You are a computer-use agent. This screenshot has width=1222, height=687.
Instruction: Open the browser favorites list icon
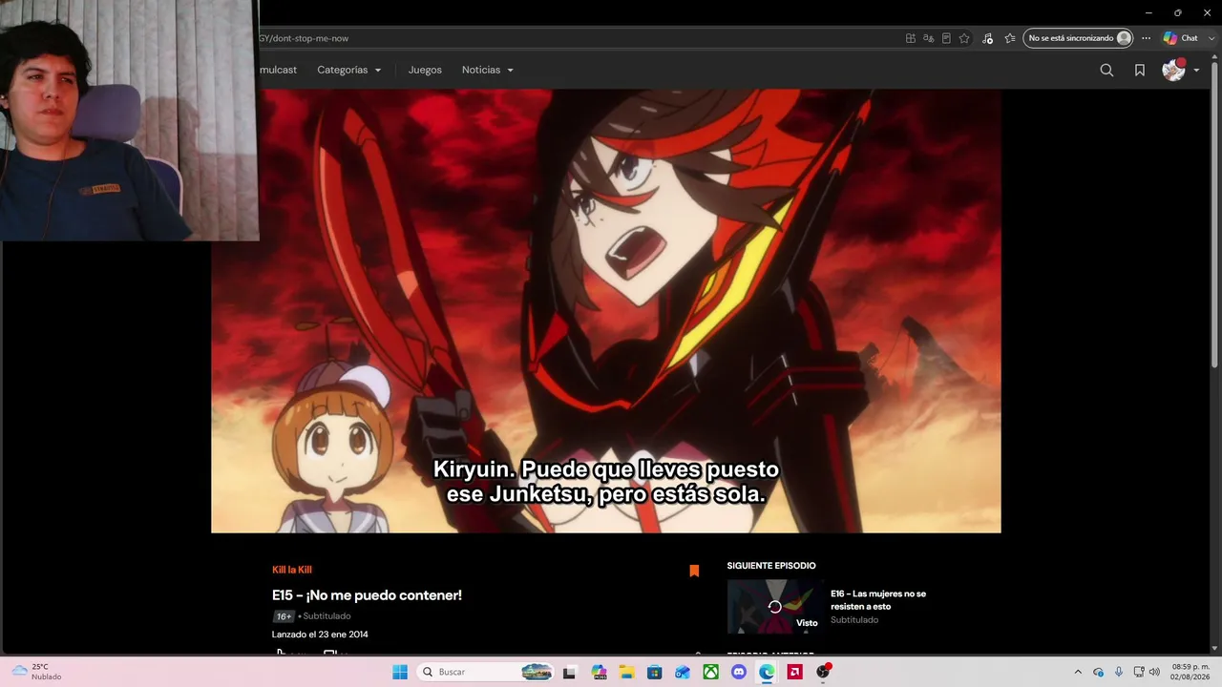(x=1010, y=38)
